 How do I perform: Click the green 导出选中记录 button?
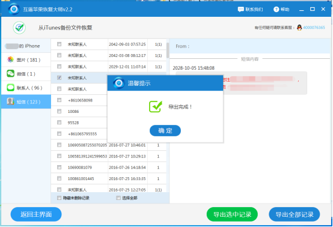(x=232, y=214)
